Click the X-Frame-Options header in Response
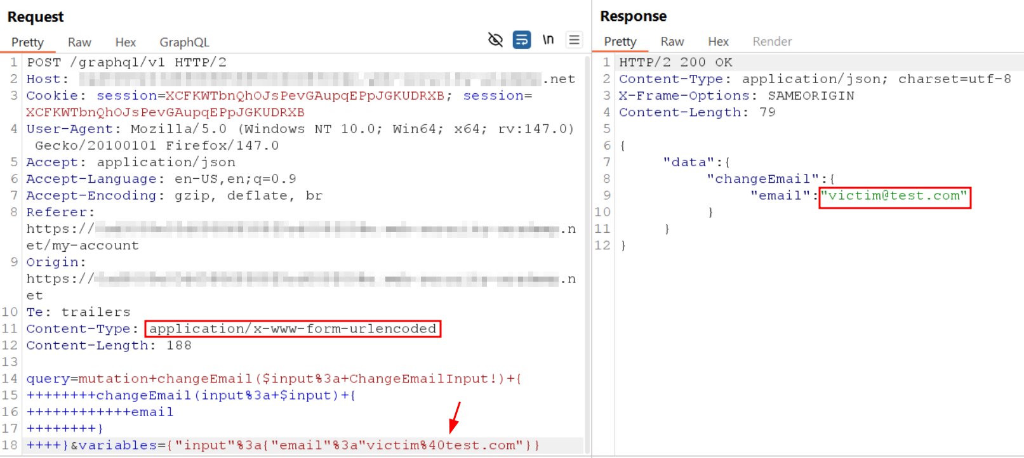 [684, 96]
